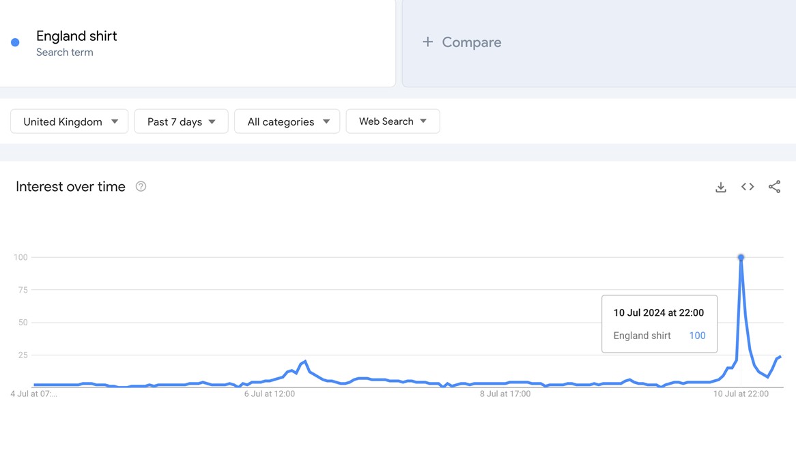Click the blue dot beside England shirt

pos(15,42)
